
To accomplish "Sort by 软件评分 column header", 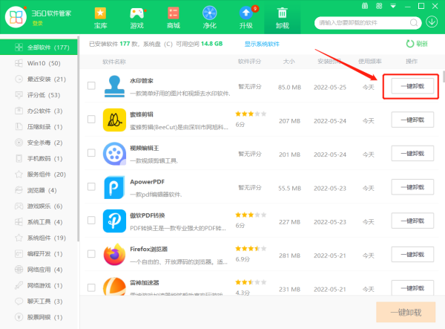I will (x=249, y=62).
